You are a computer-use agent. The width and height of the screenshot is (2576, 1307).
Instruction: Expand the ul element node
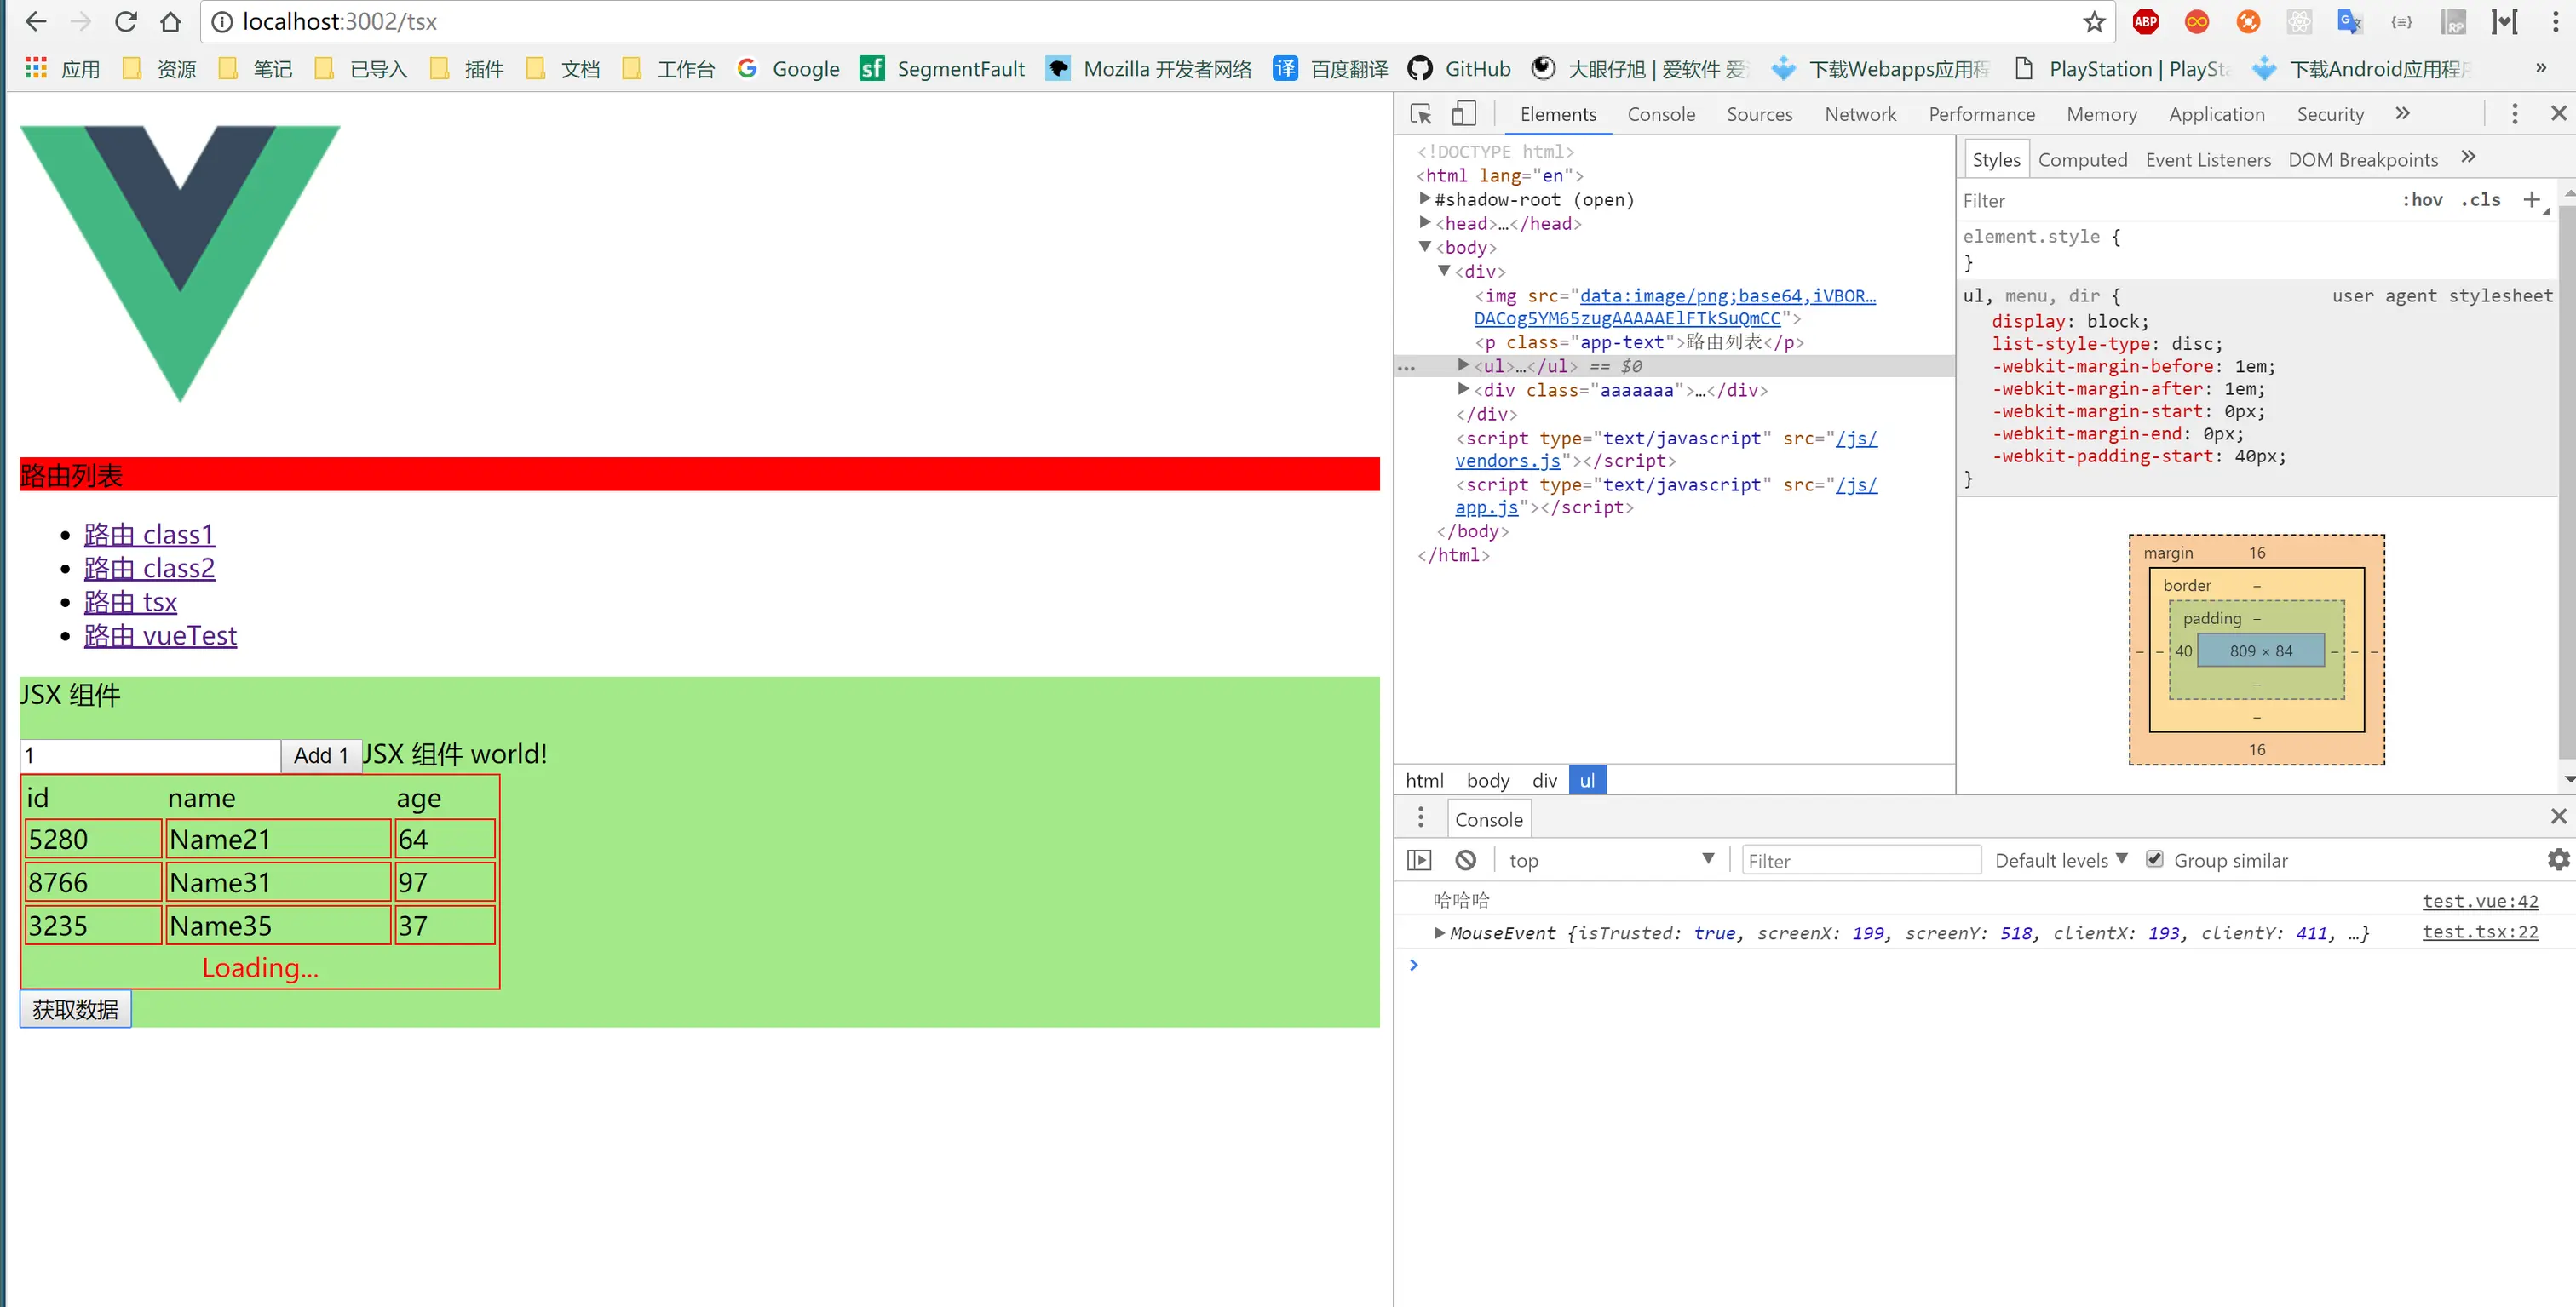pyautogui.click(x=1463, y=366)
